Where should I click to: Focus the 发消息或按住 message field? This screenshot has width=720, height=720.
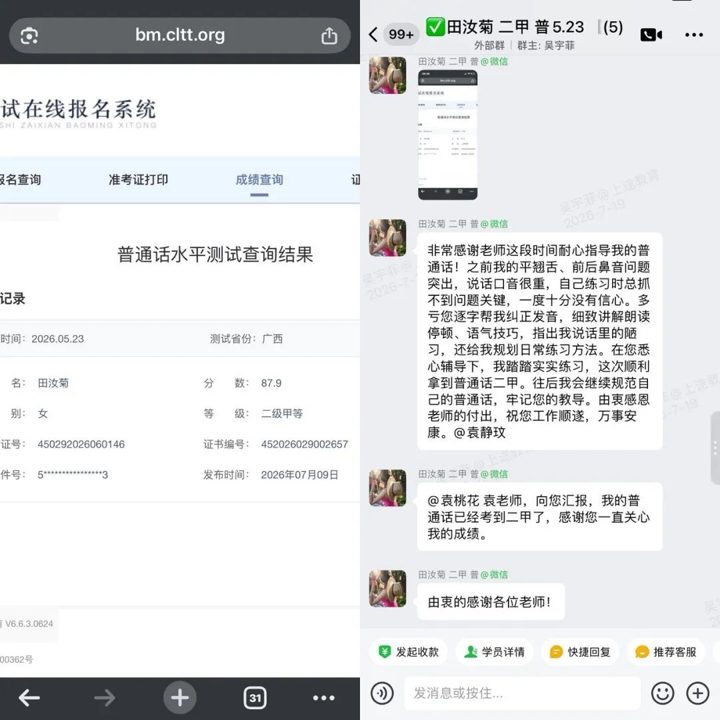[522, 693]
